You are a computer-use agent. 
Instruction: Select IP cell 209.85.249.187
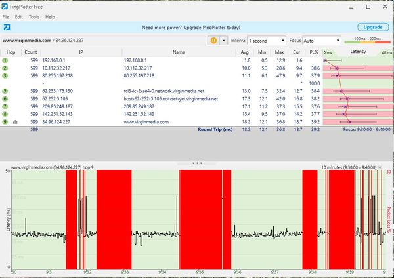click(58, 106)
